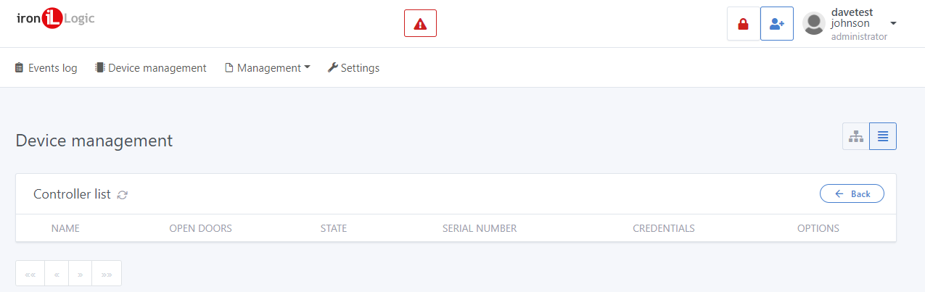Viewport: 925px width, 292px height.
Task: Refresh the Controller list
Action: [123, 194]
